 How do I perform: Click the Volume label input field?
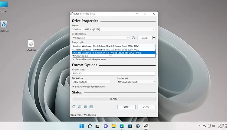click(x=113, y=73)
